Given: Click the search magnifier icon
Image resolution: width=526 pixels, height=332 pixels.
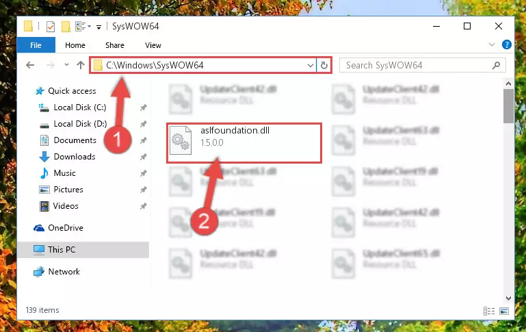Looking at the screenshot, I should coord(496,65).
